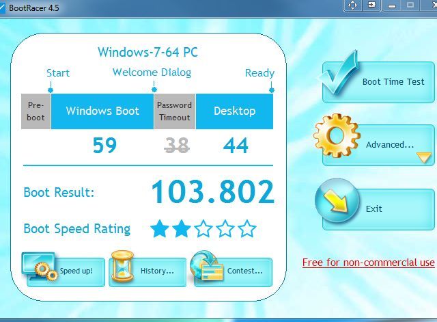Click the BootRacer app icon in title bar

click(2, 8)
